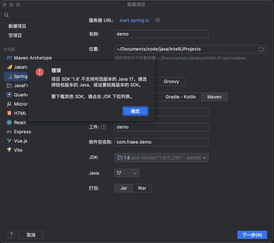
Task: Open help with bottom question mark
Action: (11, 235)
